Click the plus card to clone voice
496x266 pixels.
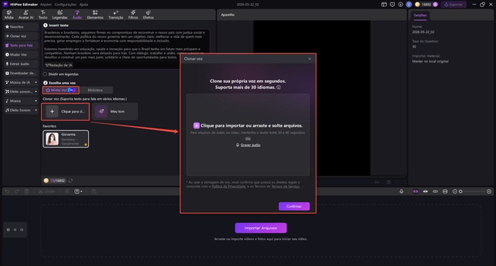(x=66, y=111)
